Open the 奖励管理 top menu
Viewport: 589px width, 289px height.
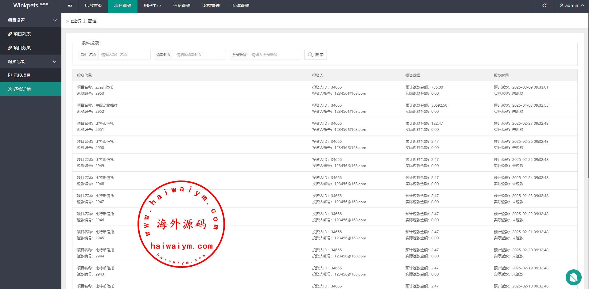[211, 6]
